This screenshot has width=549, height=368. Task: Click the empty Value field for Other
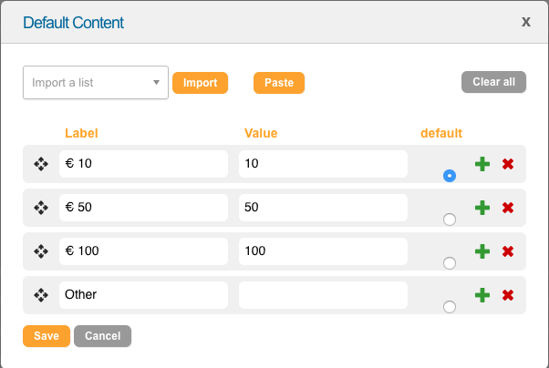(323, 295)
